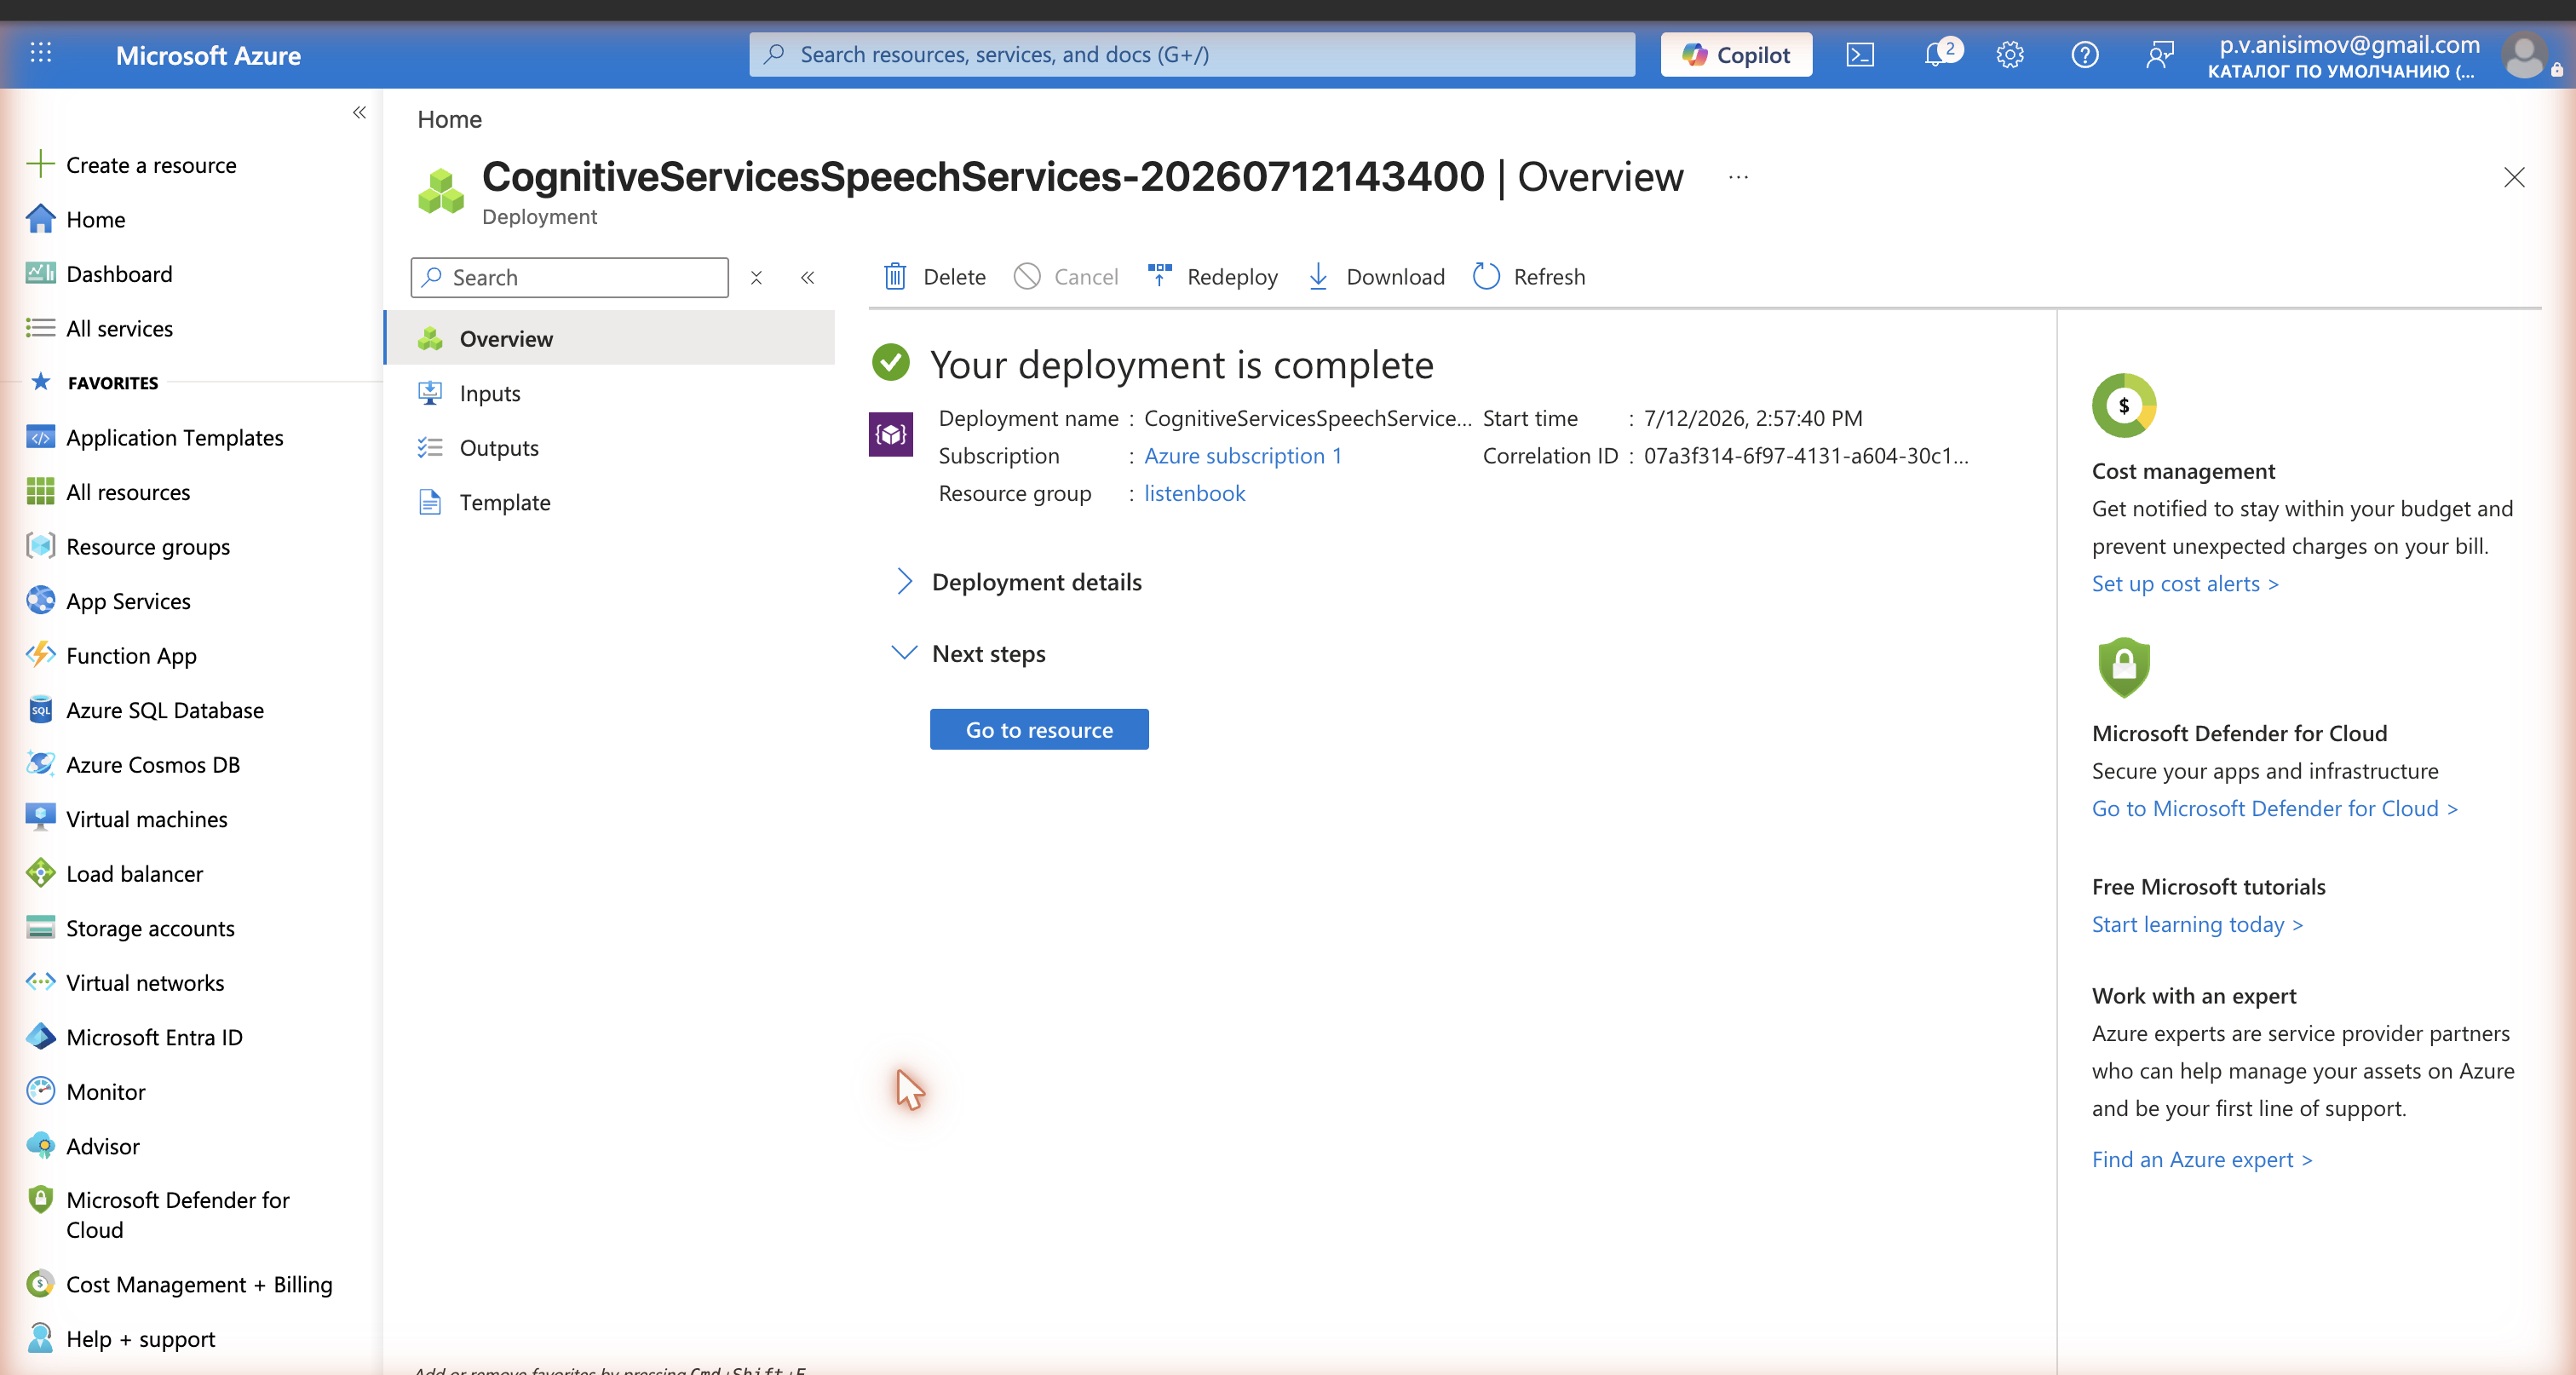The width and height of the screenshot is (2576, 1375).
Task: Click the Advisor cloud icon
Action: pyautogui.click(x=40, y=1146)
